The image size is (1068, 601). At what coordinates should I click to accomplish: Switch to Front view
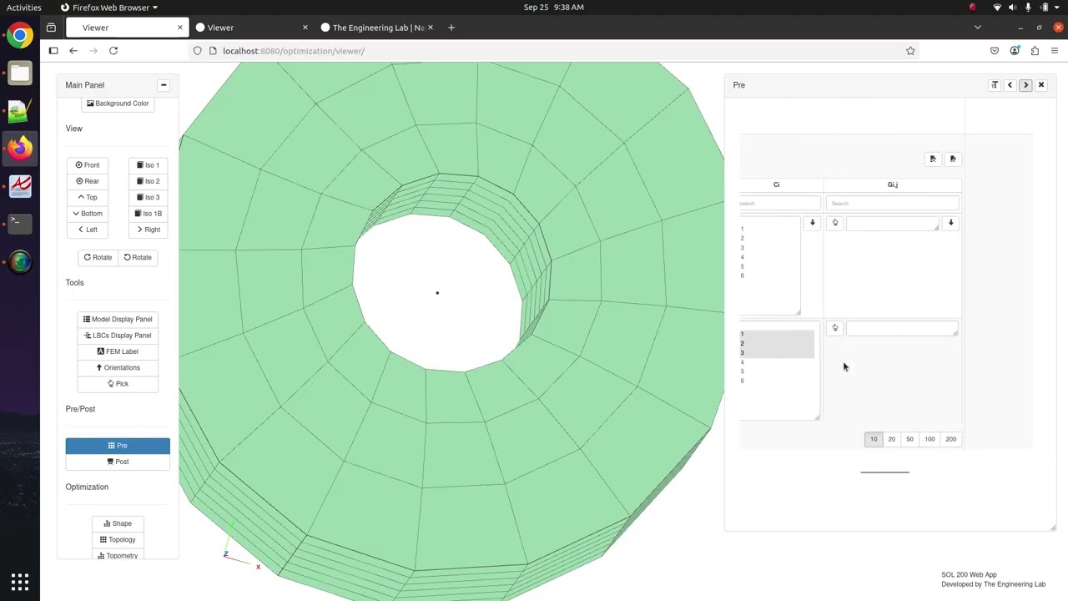(88, 165)
